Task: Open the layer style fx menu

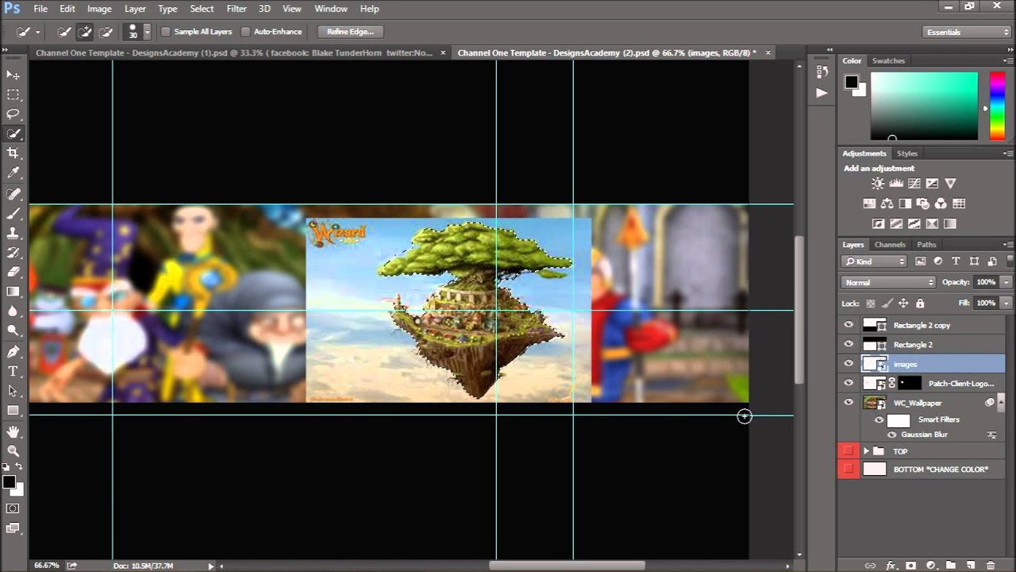Action: coord(891,566)
